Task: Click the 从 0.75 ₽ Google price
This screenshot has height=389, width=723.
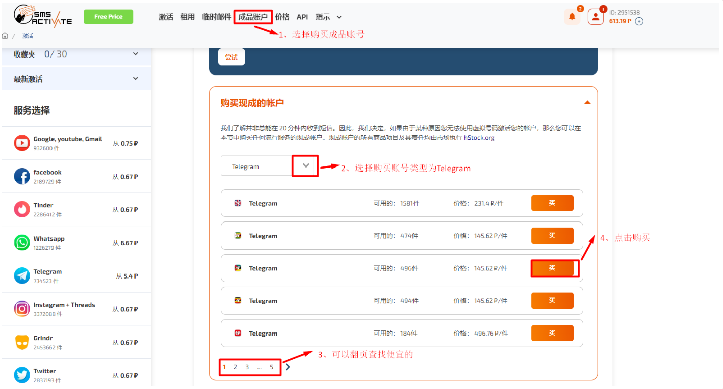Action: (x=125, y=144)
